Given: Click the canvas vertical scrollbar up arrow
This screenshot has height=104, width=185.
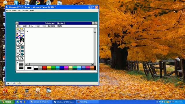Looking at the screenshot, I should (95, 29).
